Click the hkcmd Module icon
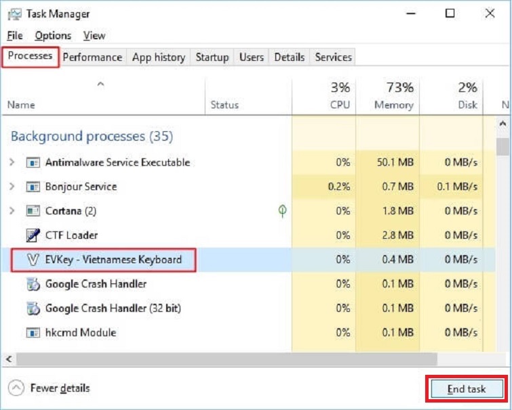The width and height of the screenshot is (512, 410). [32, 333]
